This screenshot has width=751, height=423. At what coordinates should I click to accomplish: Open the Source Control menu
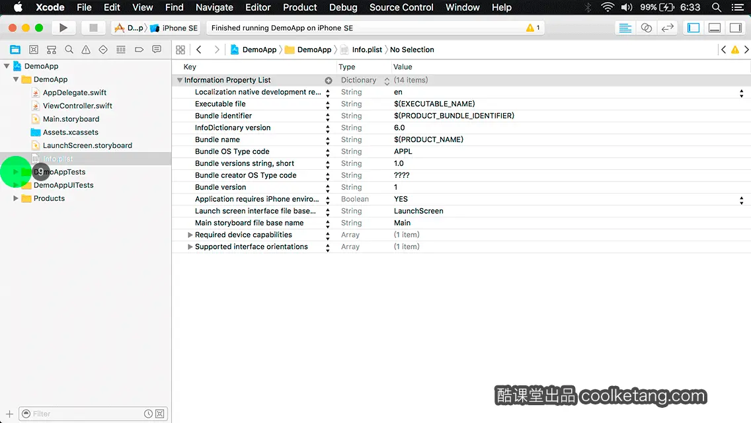tap(401, 7)
